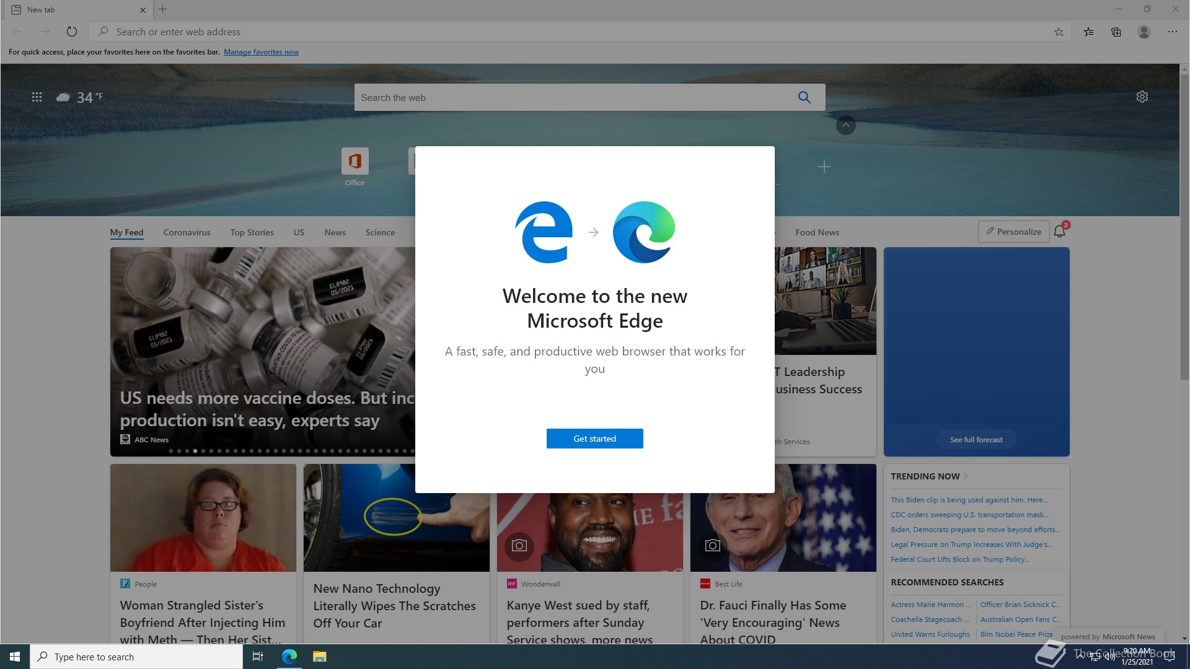
Task: Refresh the page with reload icon
Action: point(72,32)
